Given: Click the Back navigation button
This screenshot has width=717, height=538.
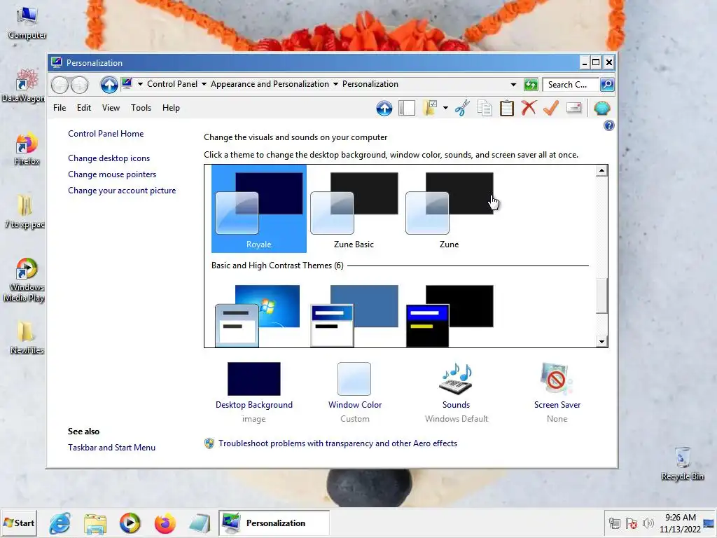Looking at the screenshot, I should [60, 85].
